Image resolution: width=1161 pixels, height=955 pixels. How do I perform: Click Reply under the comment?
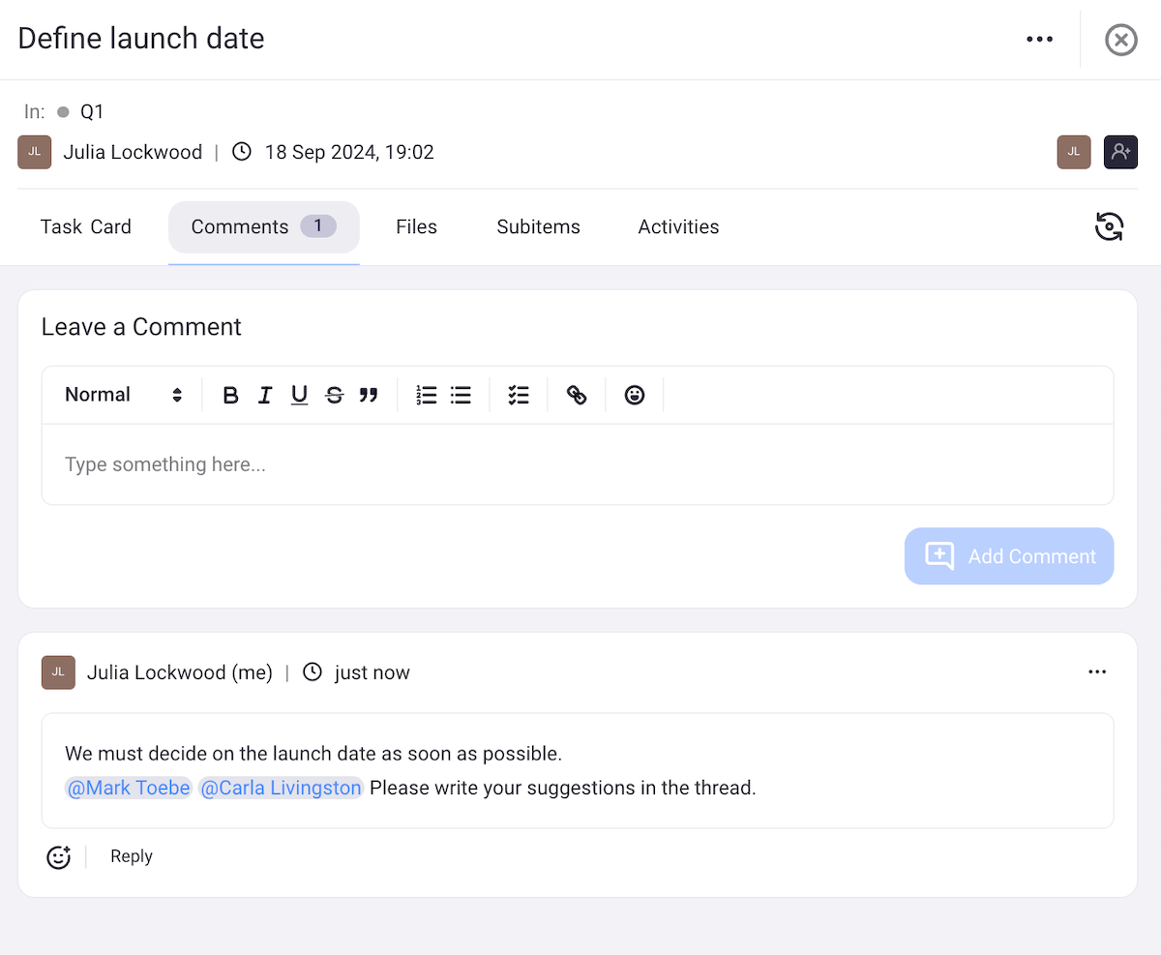[x=132, y=856]
